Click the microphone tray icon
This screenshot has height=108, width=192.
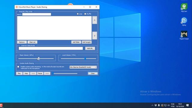point(159,105)
